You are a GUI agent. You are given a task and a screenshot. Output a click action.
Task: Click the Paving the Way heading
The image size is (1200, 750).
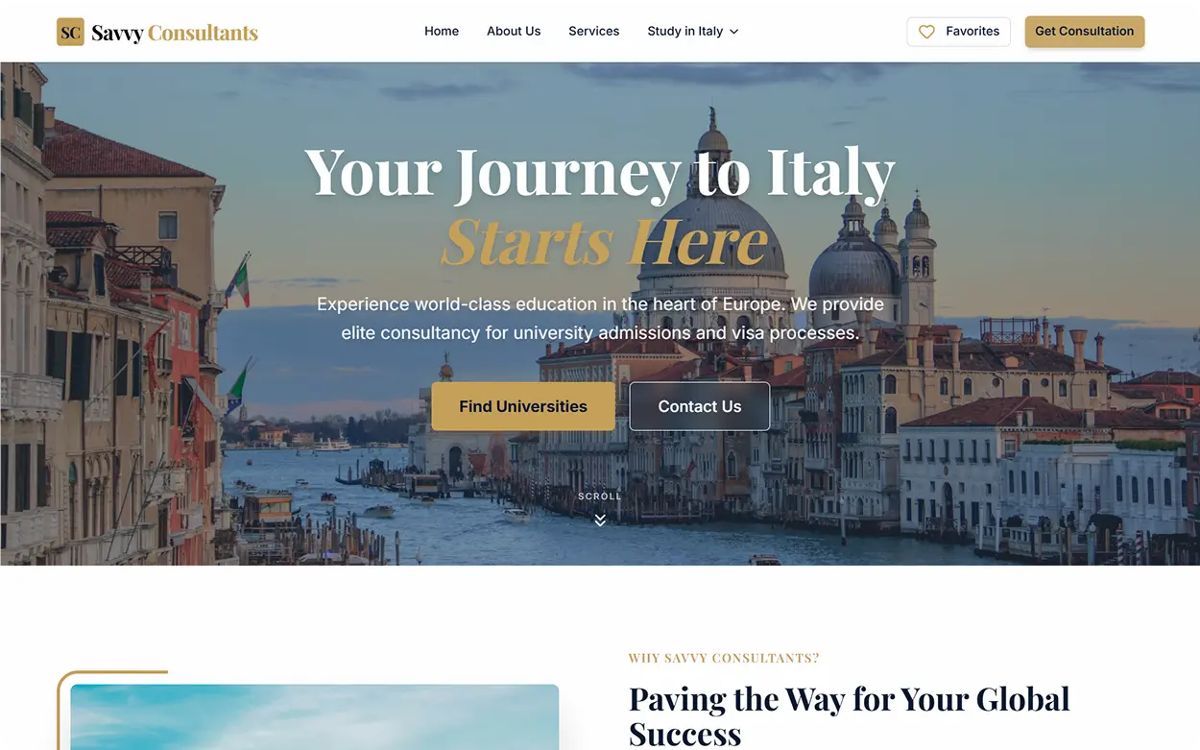[850, 716]
